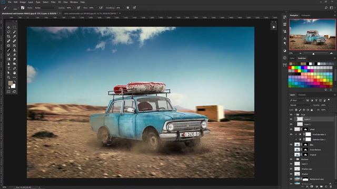Open the brush Opacity slider arrow
The image size is (337, 189).
(x=74, y=8)
